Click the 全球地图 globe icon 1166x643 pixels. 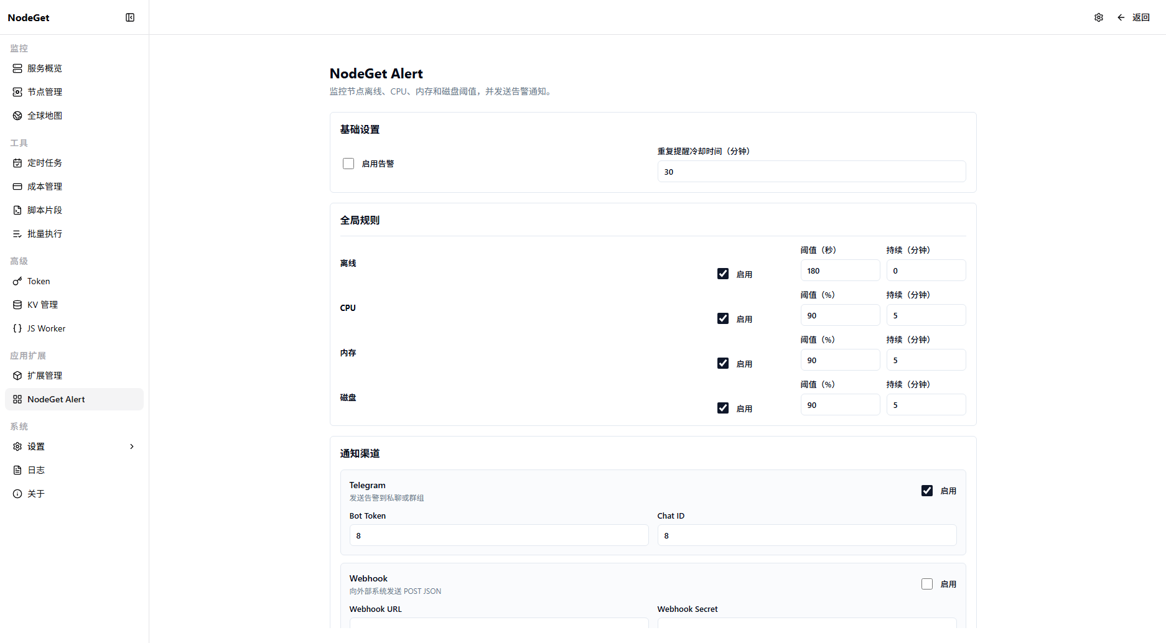(x=17, y=116)
